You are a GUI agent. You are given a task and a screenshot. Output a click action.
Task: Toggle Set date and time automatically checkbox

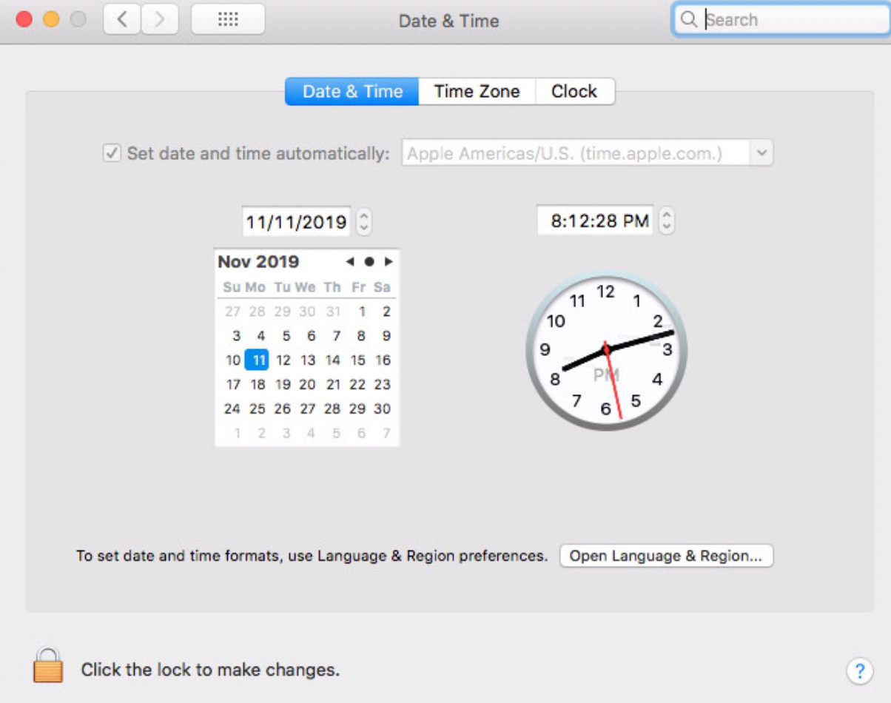112,154
